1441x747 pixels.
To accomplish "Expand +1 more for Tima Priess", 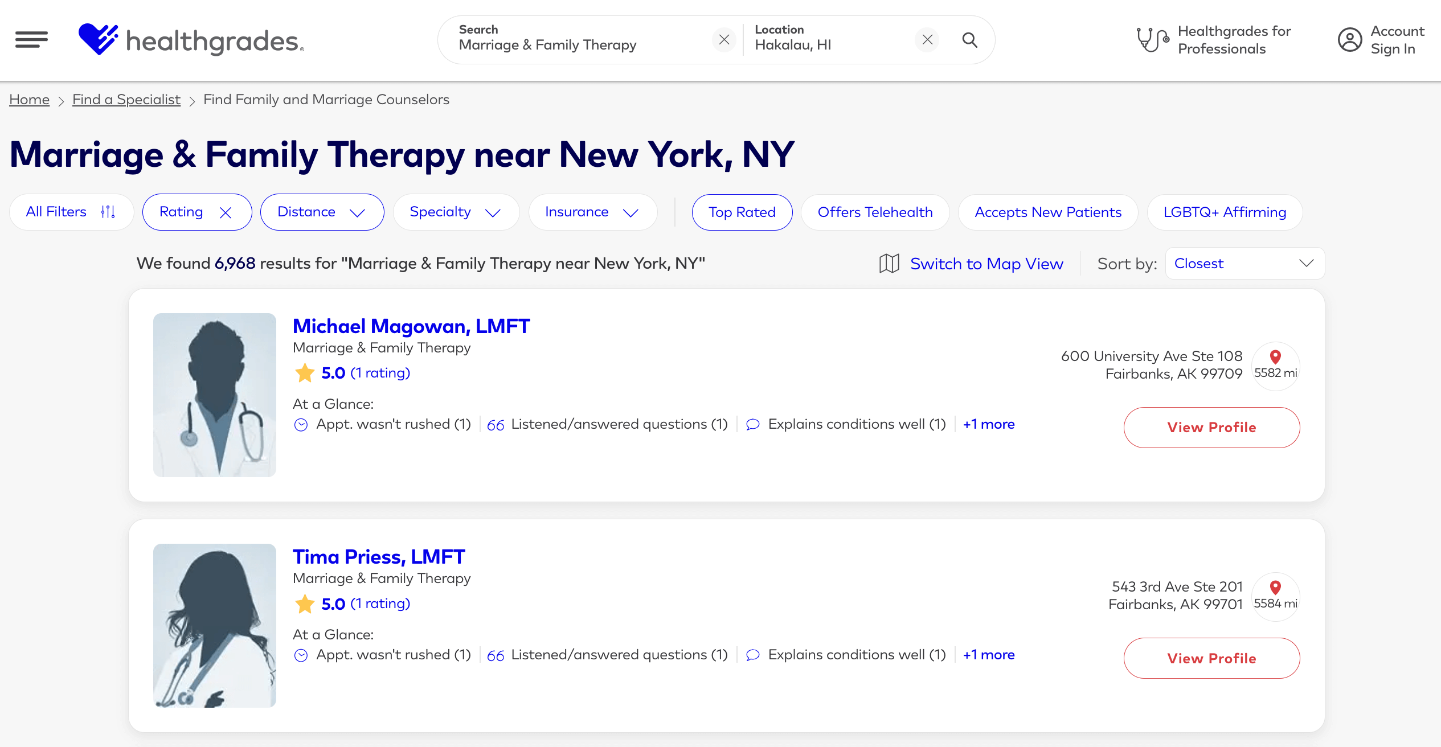I will pos(989,655).
